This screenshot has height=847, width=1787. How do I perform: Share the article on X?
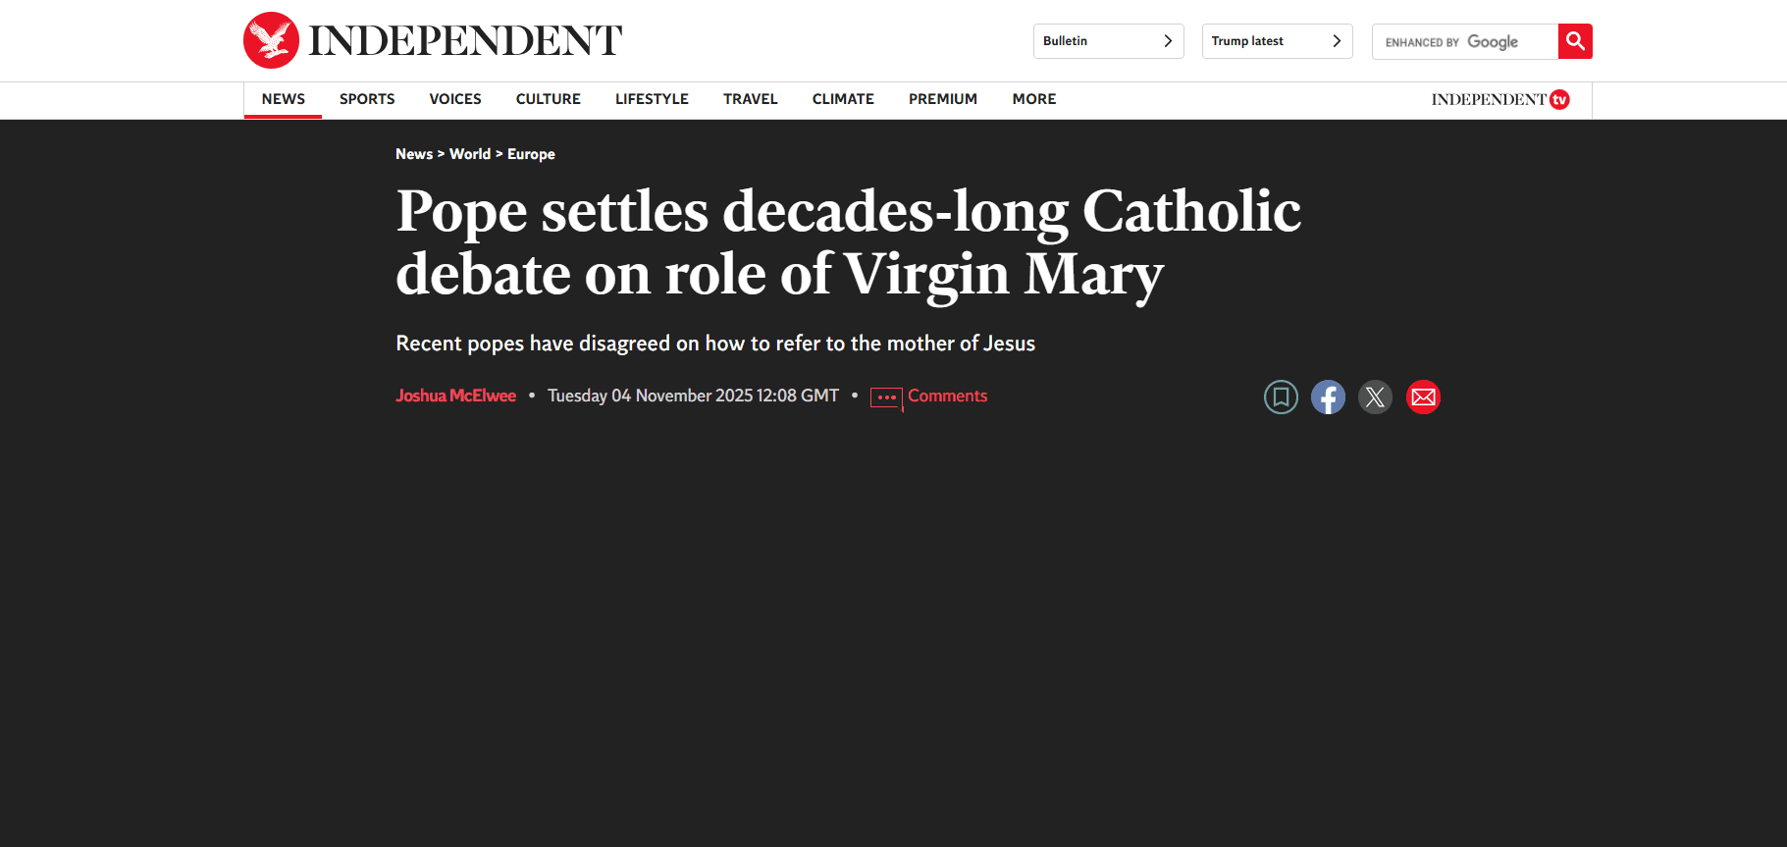click(1375, 397)
